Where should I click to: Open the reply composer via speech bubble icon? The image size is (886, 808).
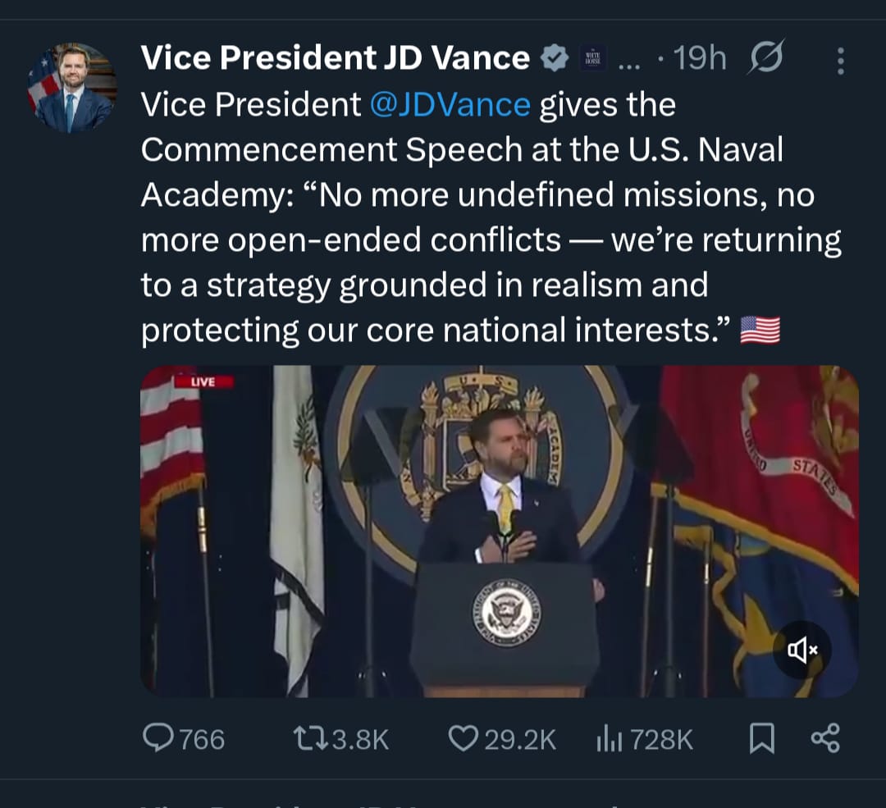tap(159, 738)
